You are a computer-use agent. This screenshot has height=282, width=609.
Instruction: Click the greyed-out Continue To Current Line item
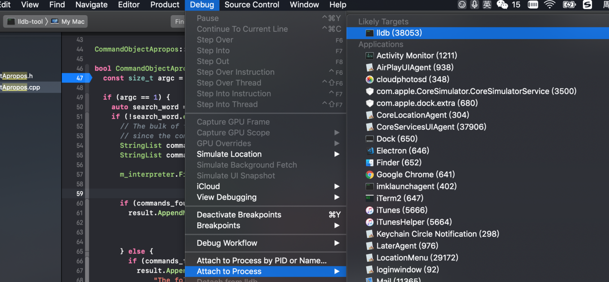[265, 29]
